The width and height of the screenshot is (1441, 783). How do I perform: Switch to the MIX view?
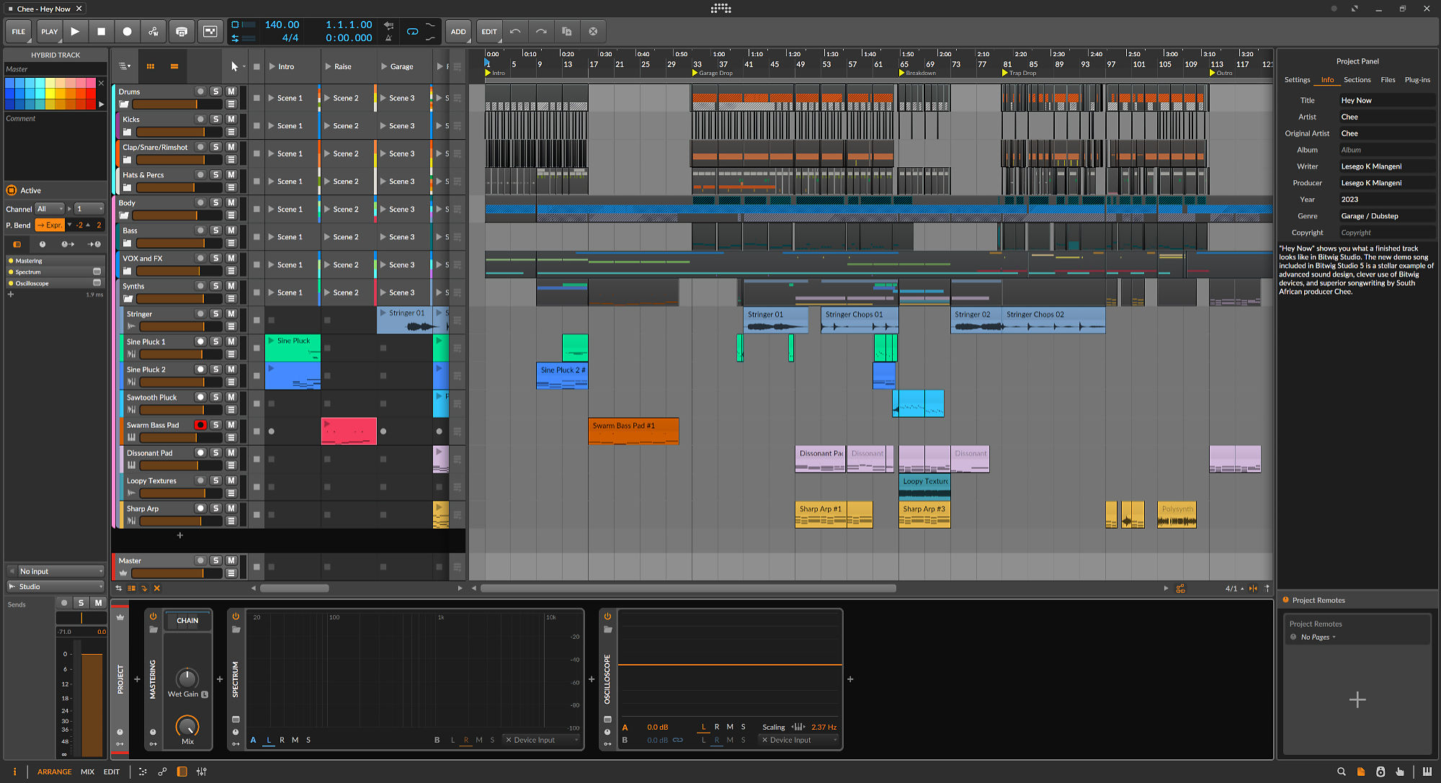tap(87, 771)
